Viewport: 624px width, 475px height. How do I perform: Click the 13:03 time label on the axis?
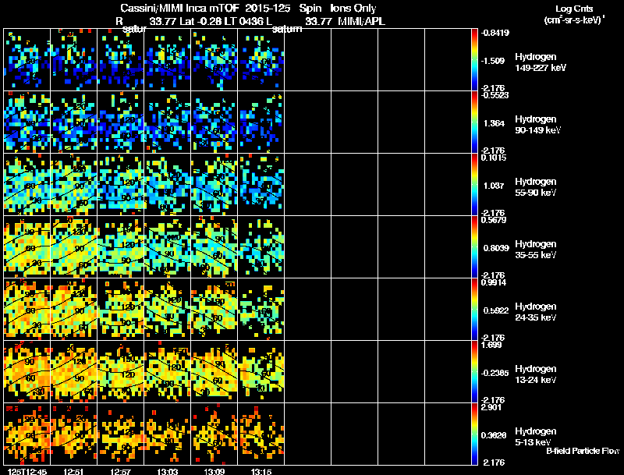click(168, 471)
